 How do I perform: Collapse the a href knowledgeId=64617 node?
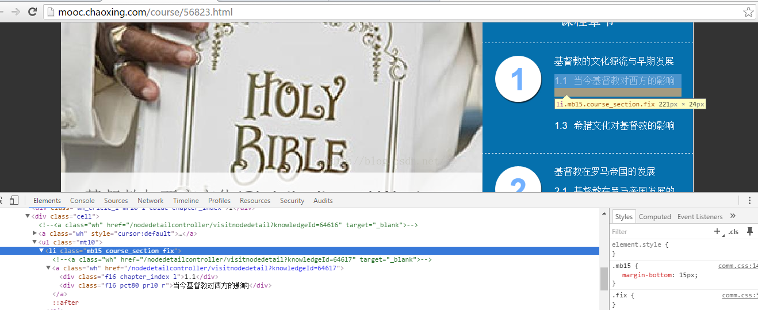point(49,268)
